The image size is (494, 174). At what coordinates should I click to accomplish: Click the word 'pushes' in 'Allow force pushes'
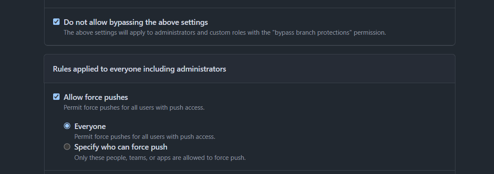116,97
